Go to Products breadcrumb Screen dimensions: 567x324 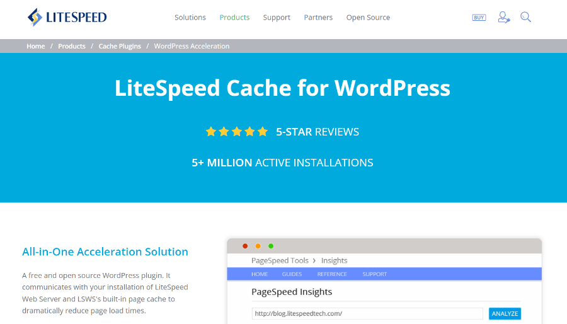(x=72, y=46)
